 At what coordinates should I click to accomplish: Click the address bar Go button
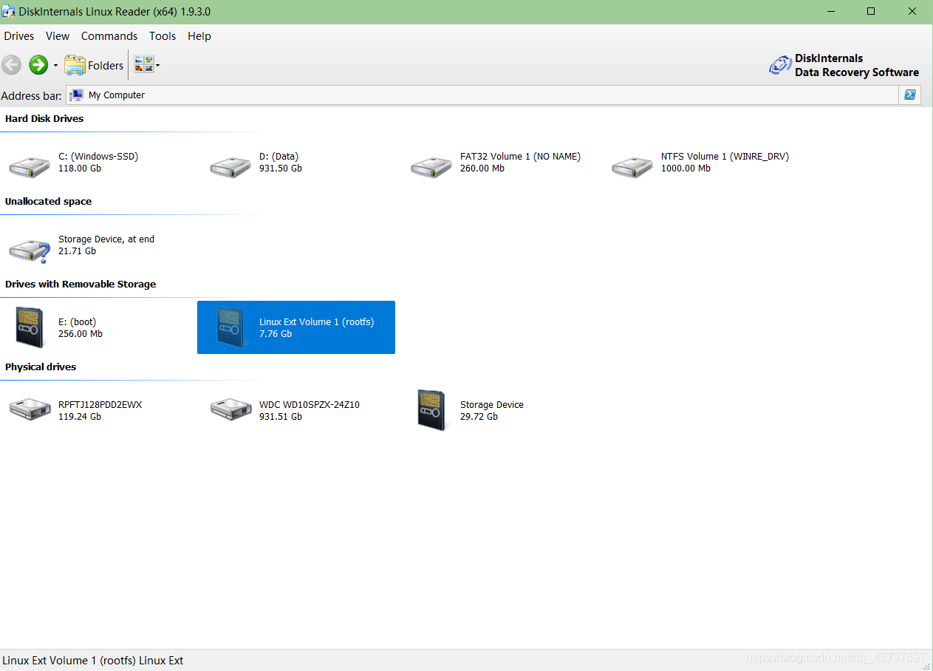click(x=910, y=95)
